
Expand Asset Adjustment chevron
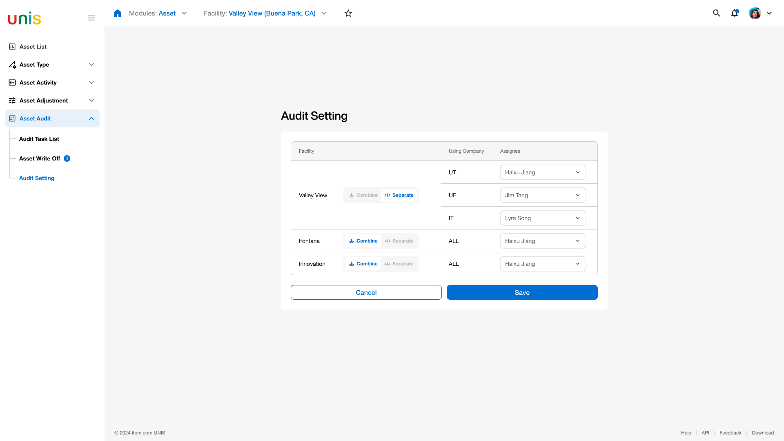pos(91,100)
